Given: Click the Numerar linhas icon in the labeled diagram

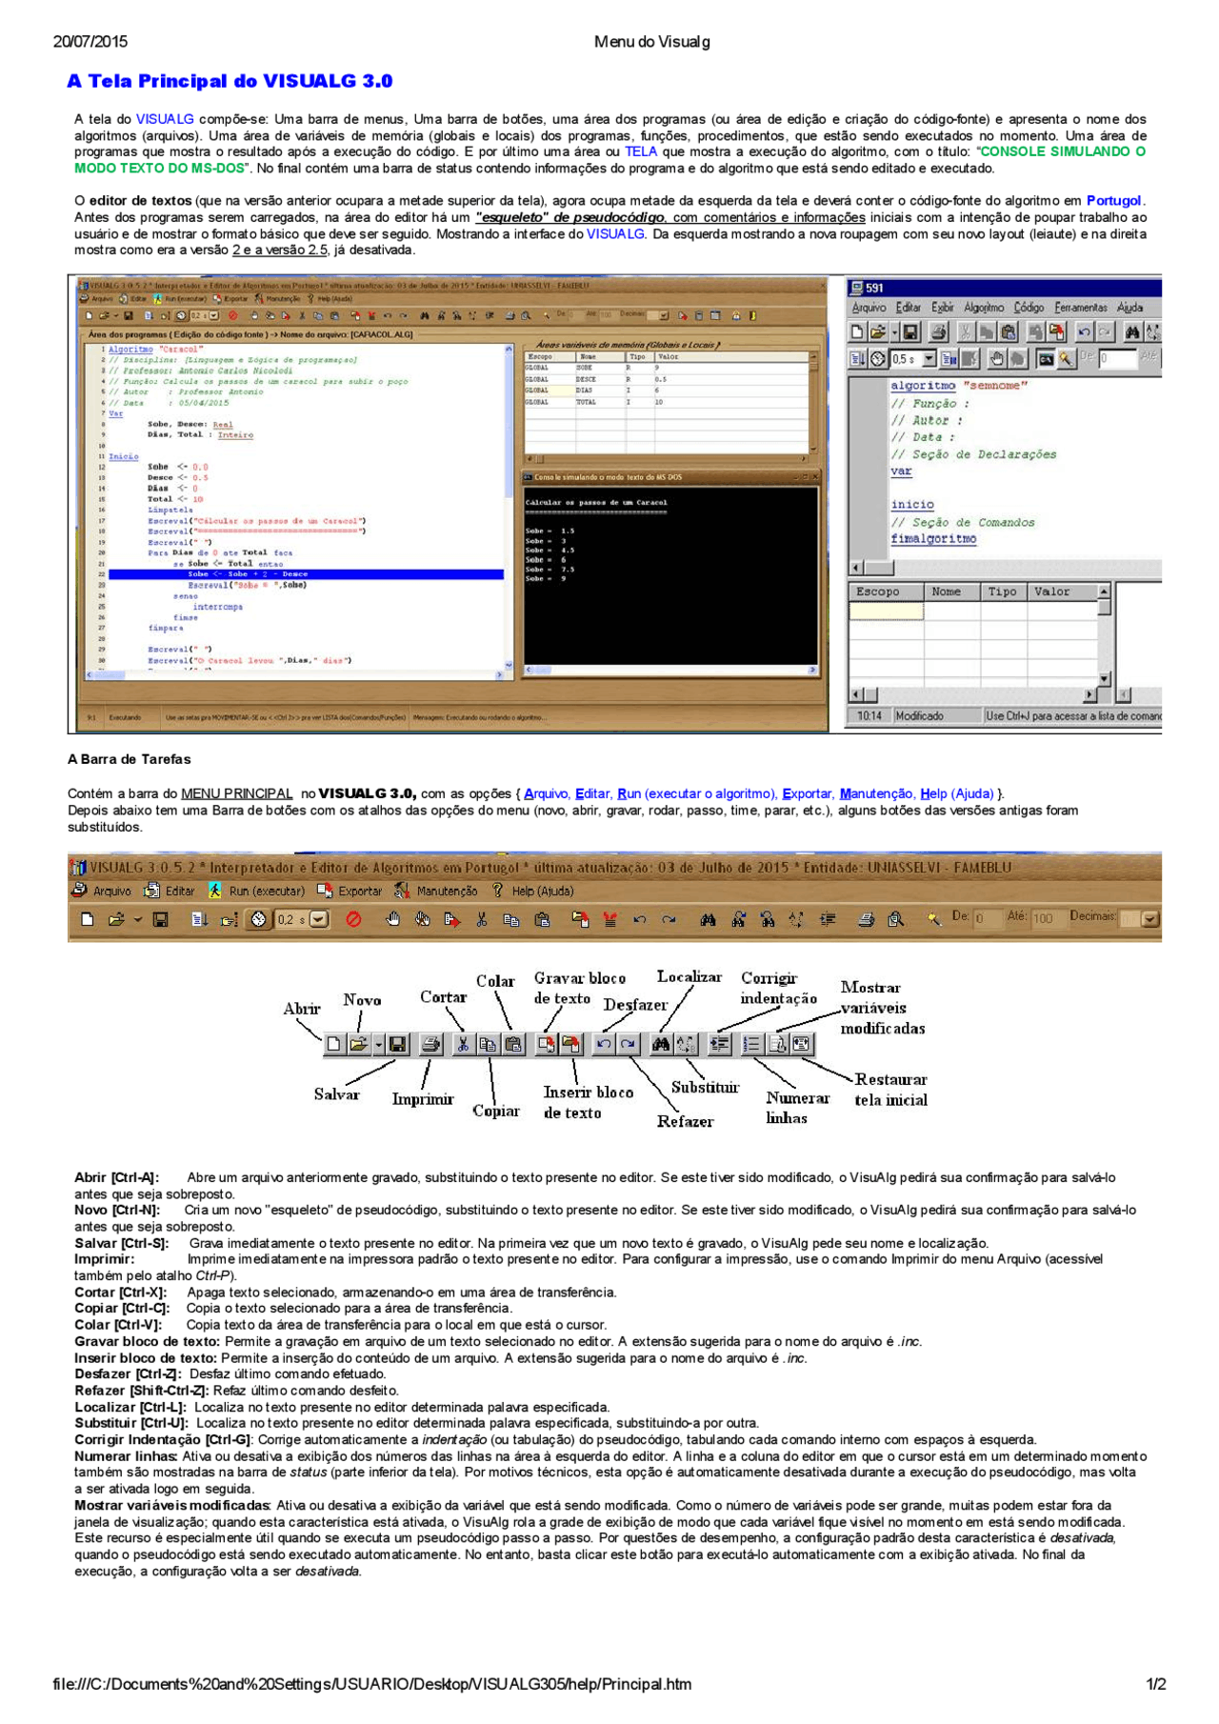Looking at the screenshot, I should [751, 1045].
